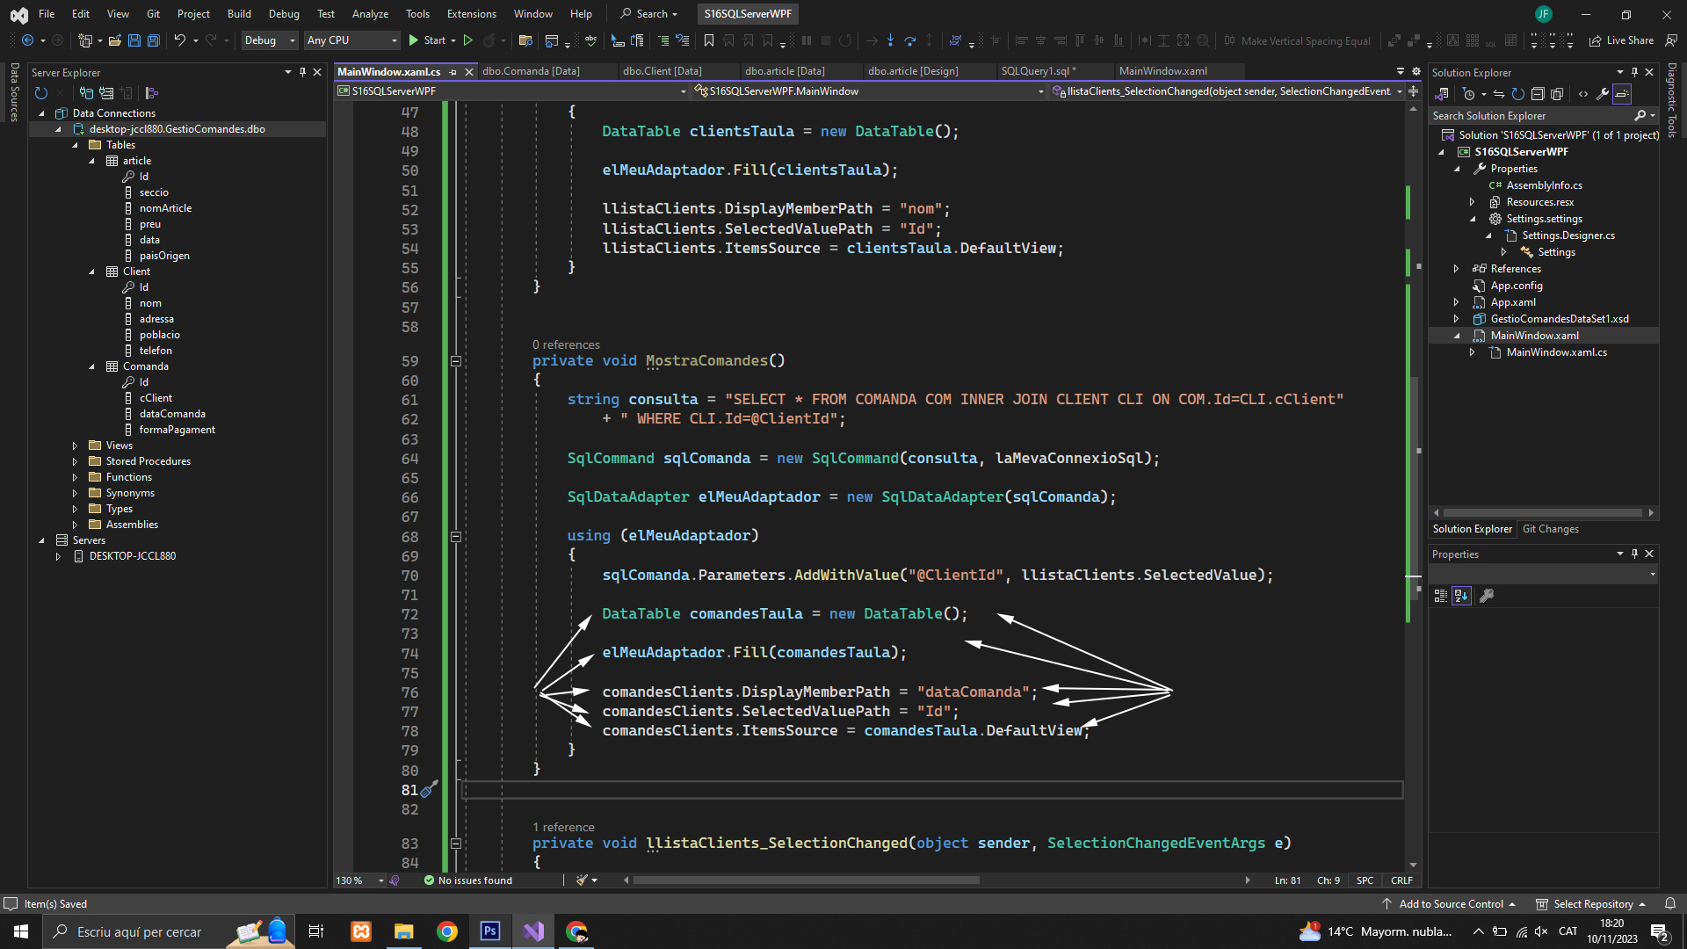Click Collapse All in Solution Explorer toolbar
1687x949 pixels.
(1538, 94)
